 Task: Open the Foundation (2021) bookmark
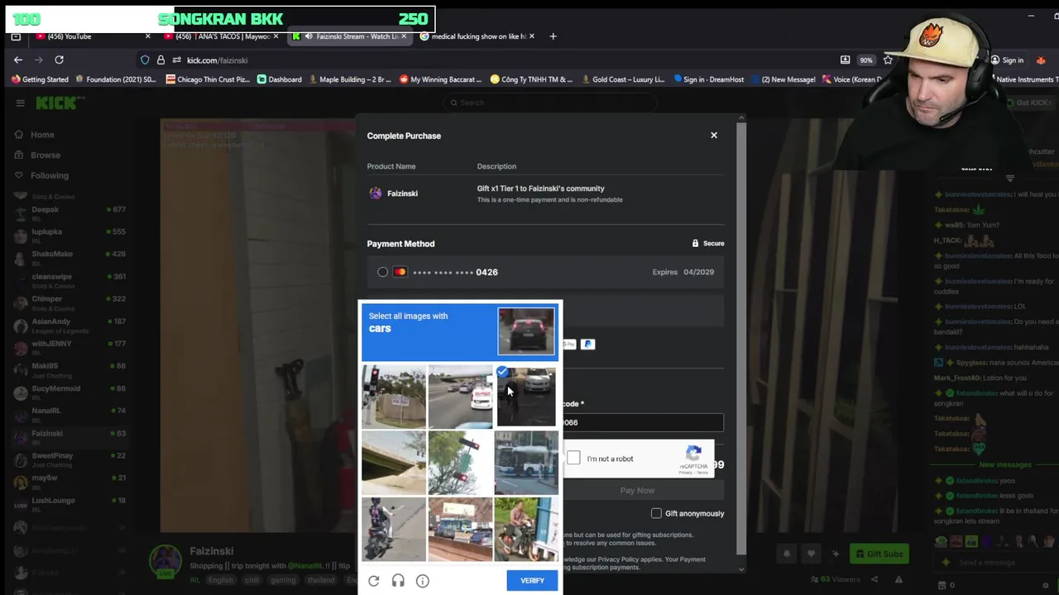tap(115, 79)
